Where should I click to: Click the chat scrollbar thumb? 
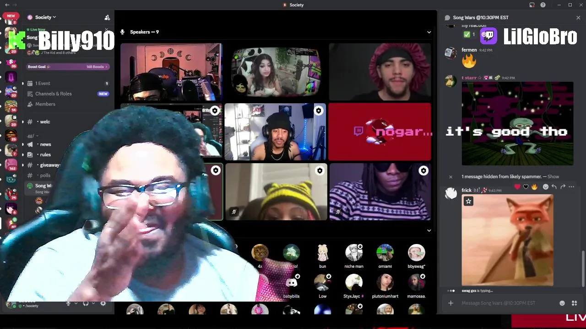[583, 269]
